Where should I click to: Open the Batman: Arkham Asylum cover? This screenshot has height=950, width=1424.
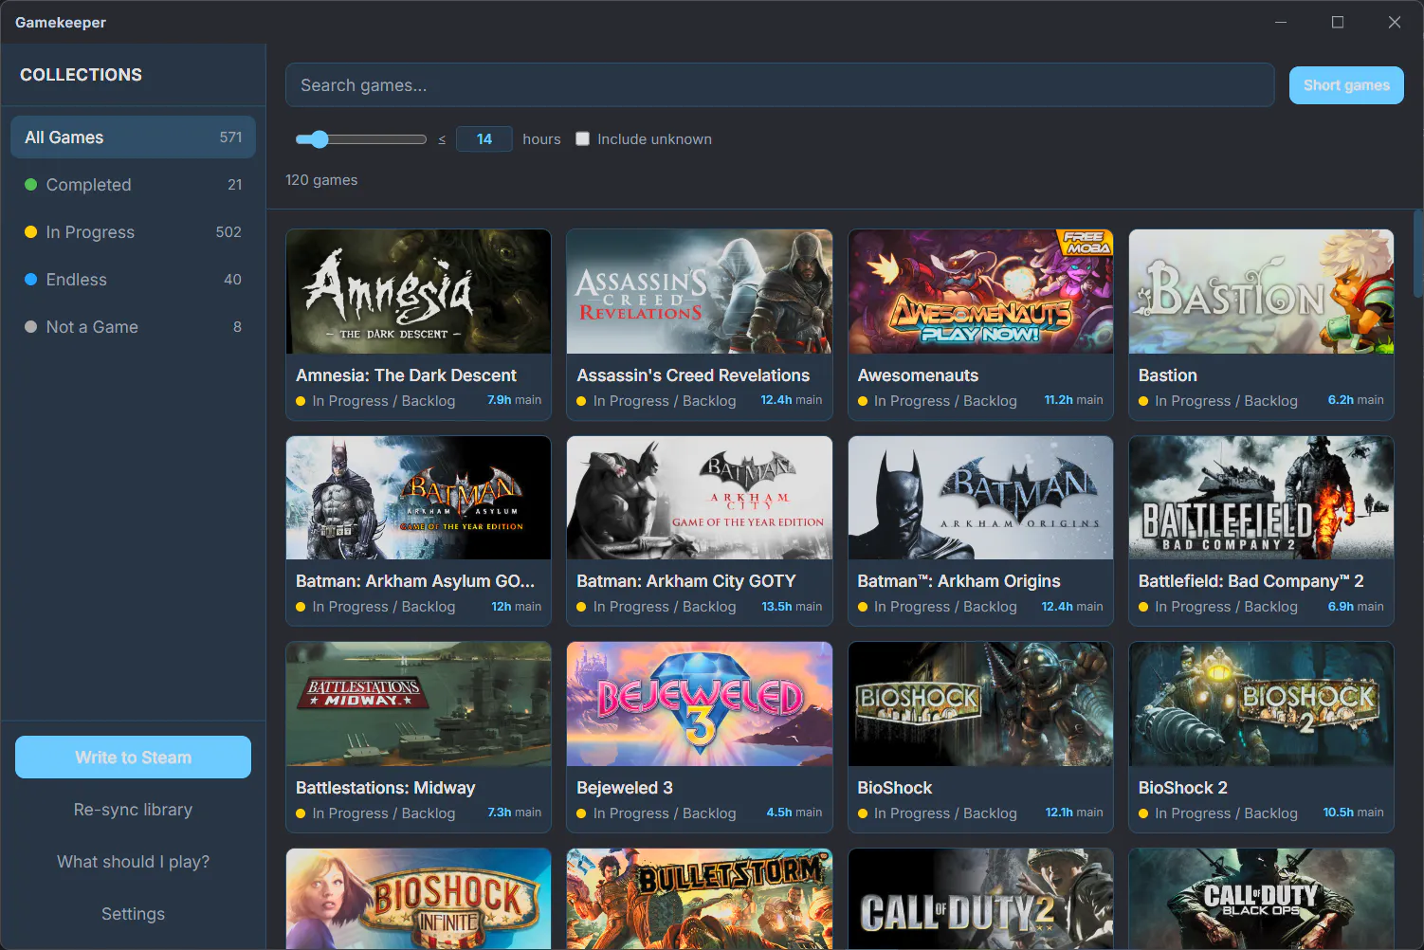point(418,498)
